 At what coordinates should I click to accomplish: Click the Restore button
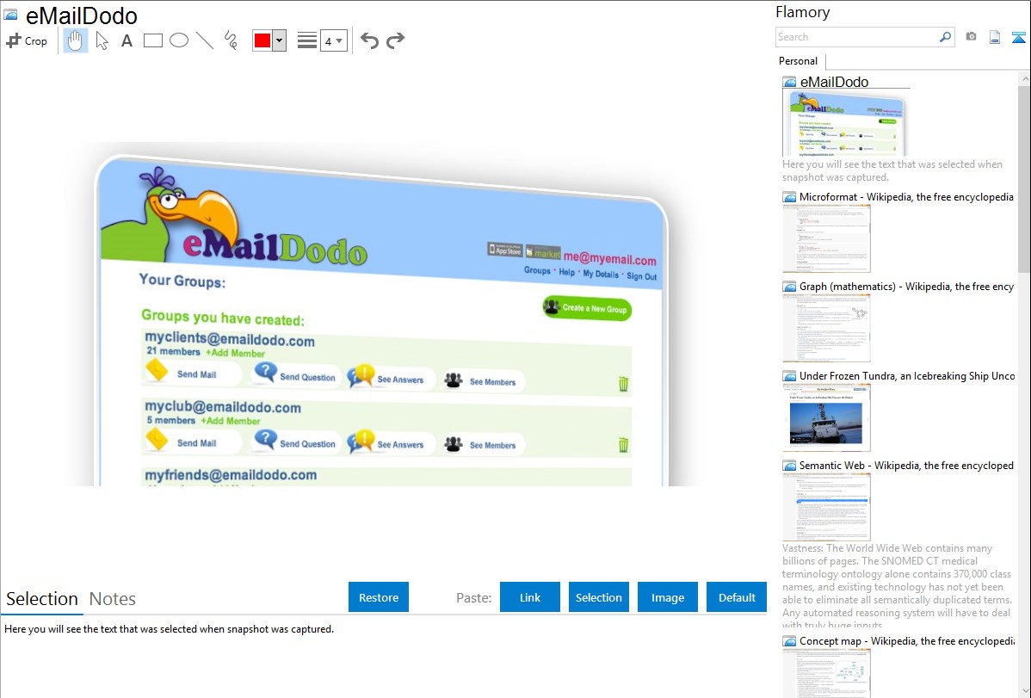pos(379,597)
